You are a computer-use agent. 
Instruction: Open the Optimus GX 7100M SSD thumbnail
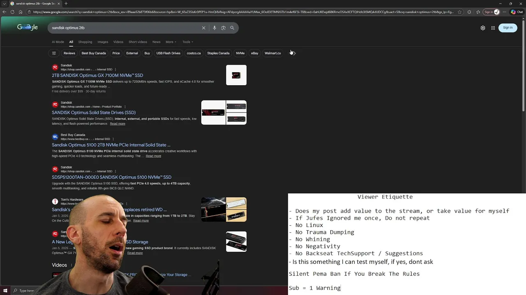pyautogui.click(x=236, y=75)
